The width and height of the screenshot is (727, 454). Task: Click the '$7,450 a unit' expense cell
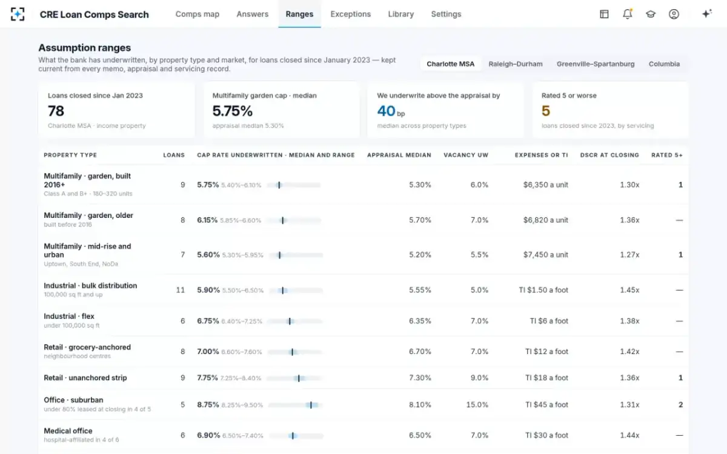[546, 255]
